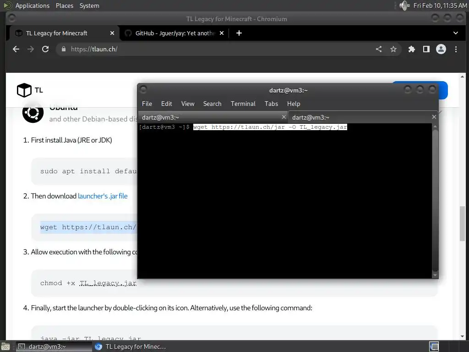Click the Ubuntu distribution logo
The width and height of the screenshot is (469, 352).
pyautogui.click(x=33, y=113)
